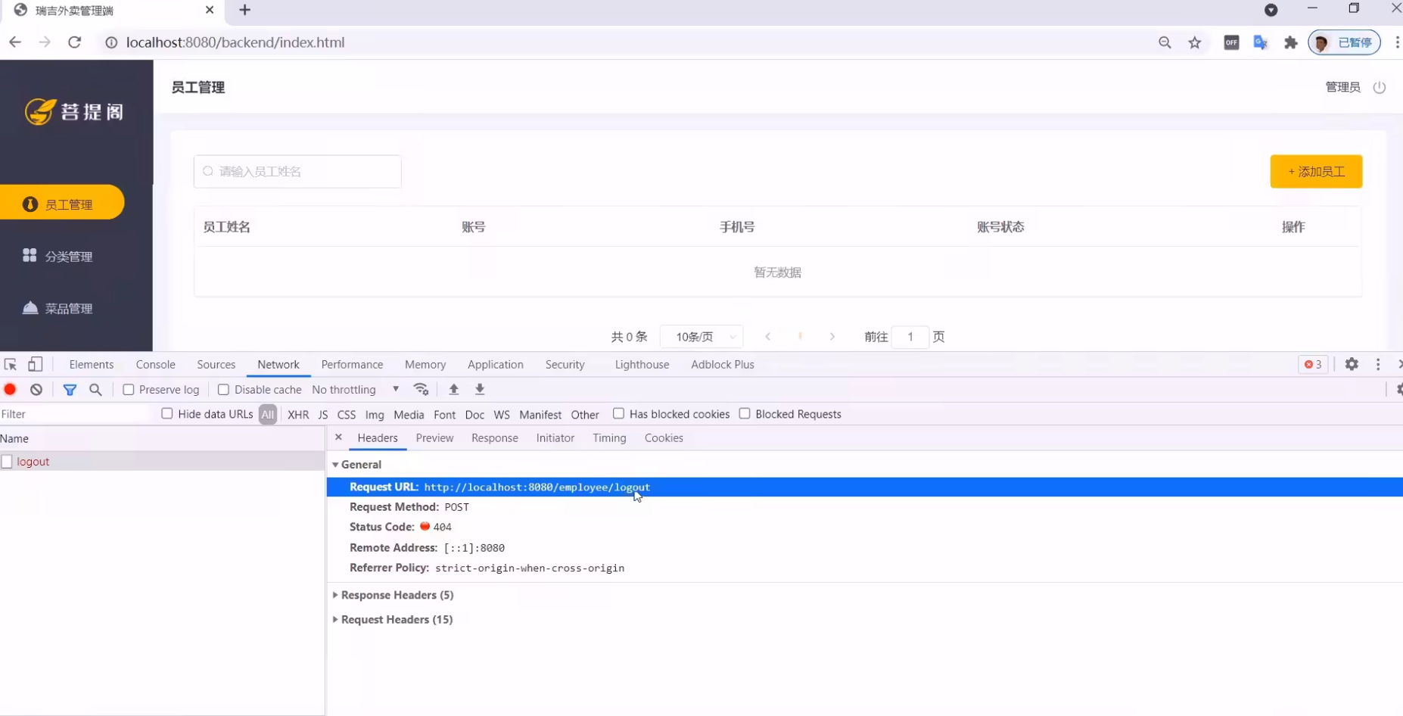
Task: Switch to the Memory tab
Action: [425, 364]
